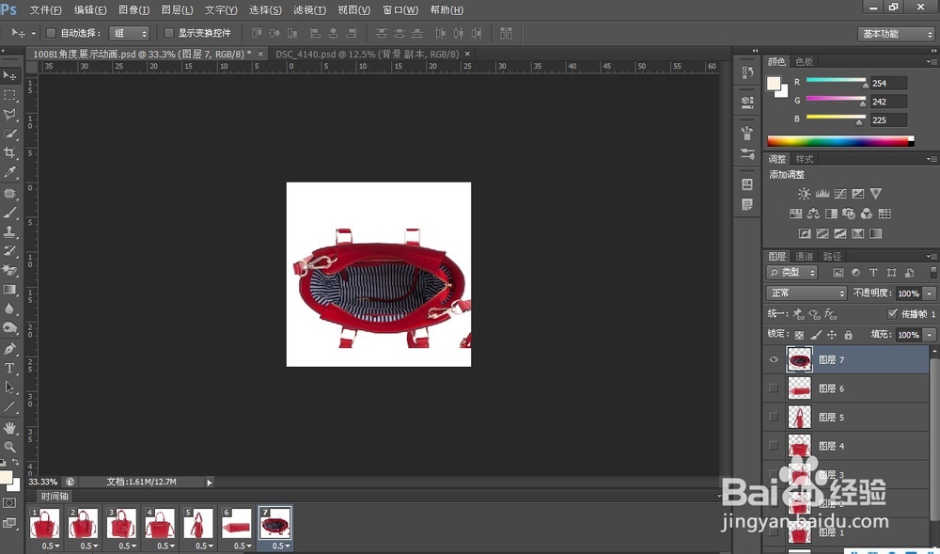Open the 滤镜(T) menu
The height and width of the screenshot is (554, 940).
[x=309, y=10]
